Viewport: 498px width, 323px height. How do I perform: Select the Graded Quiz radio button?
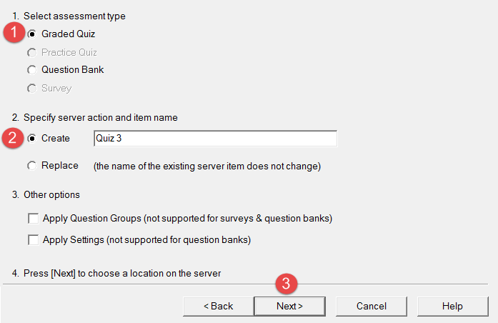[31, 34]
